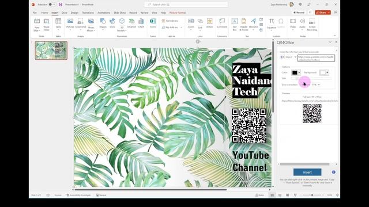Image resolution: width=369 pixels, height=207 pixels.
Task: Open Header & Footer
Action: click(244, 25)
